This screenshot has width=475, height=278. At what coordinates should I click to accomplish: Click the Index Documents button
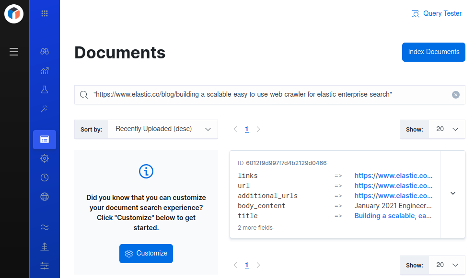tap(433, 52)
